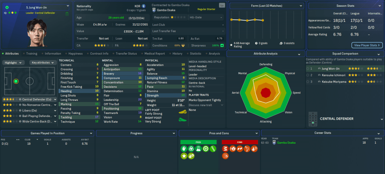Image resolution: width=385 pixels, height=174 pixels.
Task: Click the Gamba Osaka link in Career Stats
Action: pyautogui.click(x=286, y=142)
